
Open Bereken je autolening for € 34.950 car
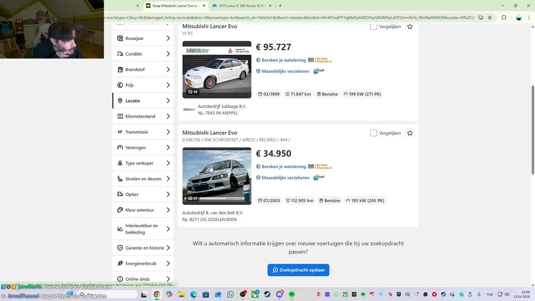tap(283, 166)
